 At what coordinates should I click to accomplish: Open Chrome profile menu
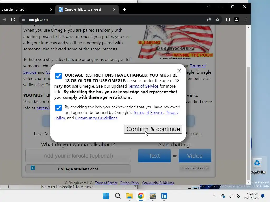click(237, 19)
